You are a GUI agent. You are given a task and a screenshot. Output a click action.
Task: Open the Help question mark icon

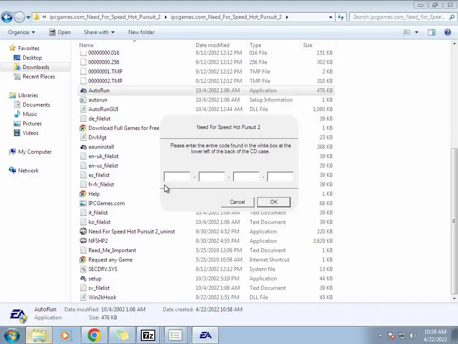coord(447,32)
